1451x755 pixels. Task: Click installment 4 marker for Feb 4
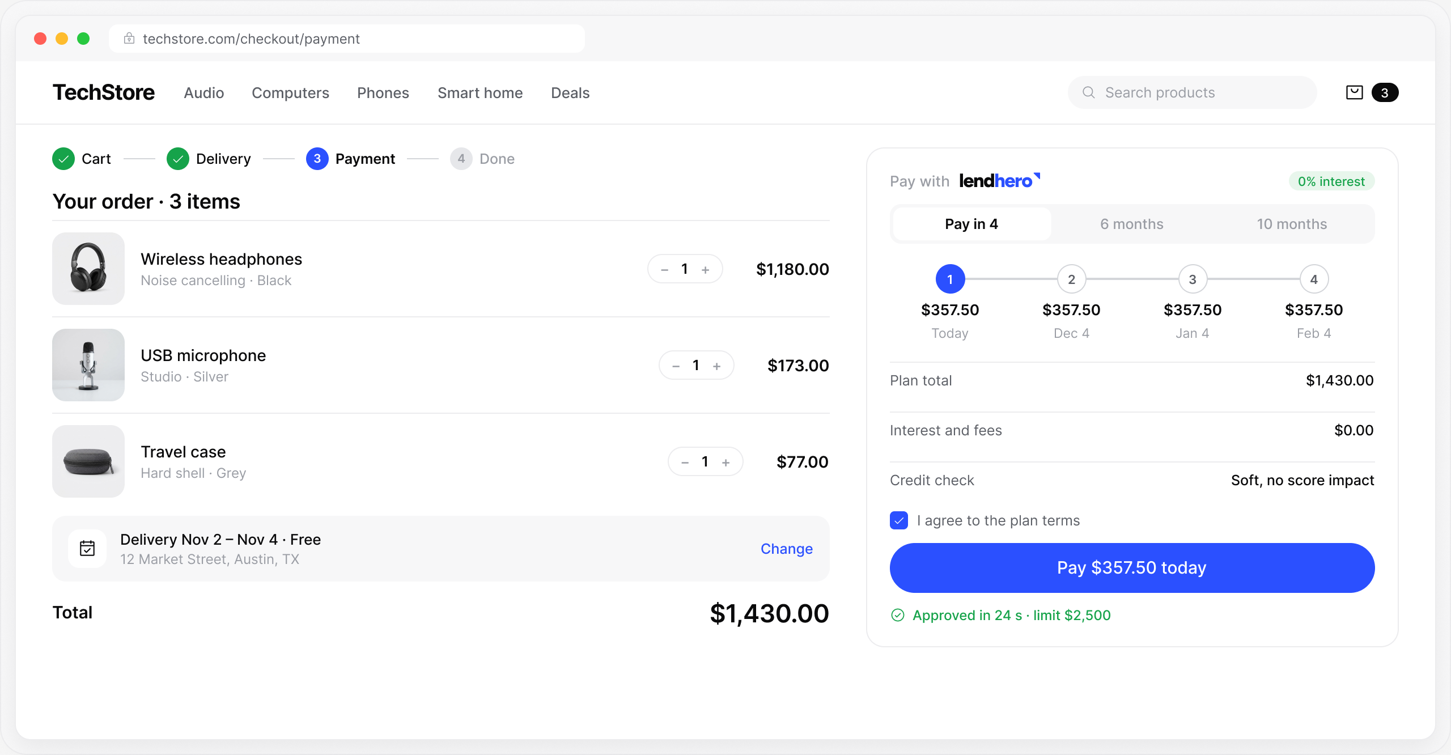point(1314,279)
